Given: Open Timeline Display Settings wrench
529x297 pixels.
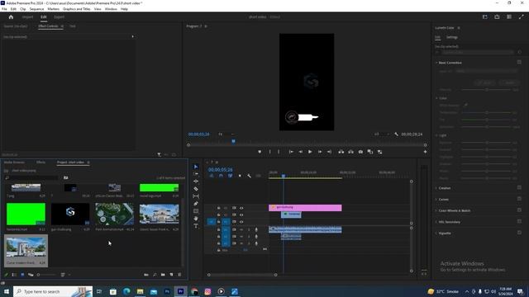Looking at the screenshot, I should (x=249, y=176).
